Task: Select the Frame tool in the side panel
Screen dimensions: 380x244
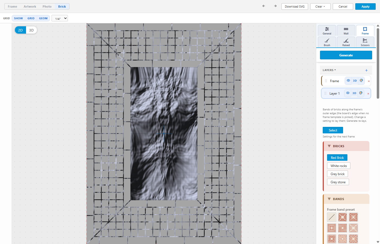Action: pyautogui.click(x=365, y=31)
